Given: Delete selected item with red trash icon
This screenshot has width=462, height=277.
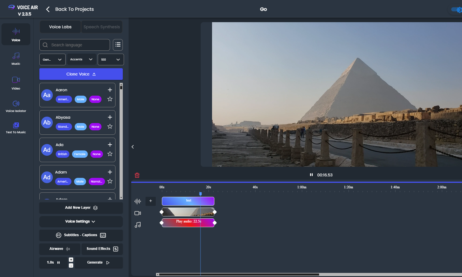Looking at the screenshot, I should point(137,175).
